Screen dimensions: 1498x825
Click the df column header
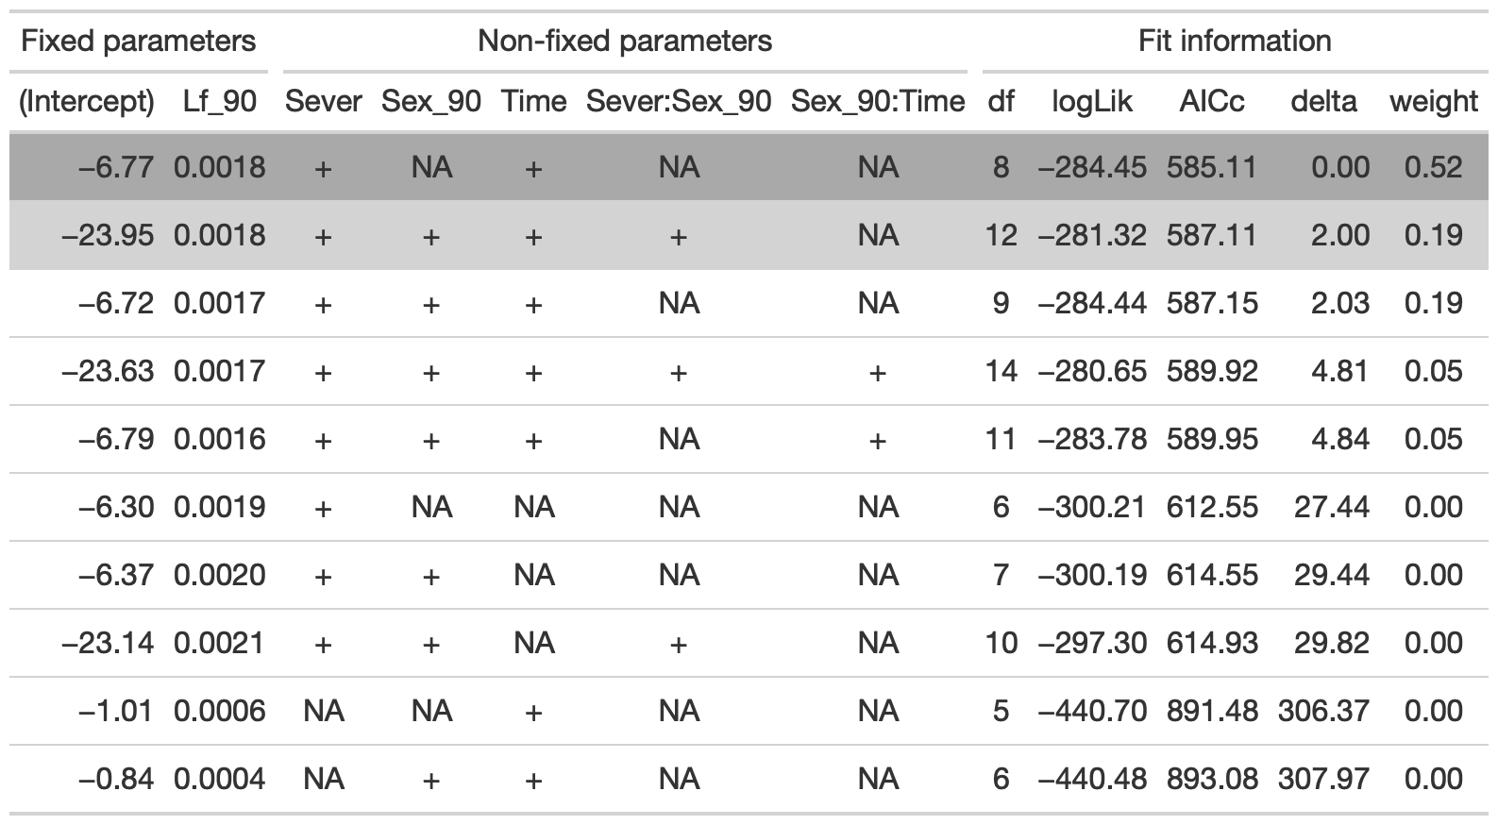click(x=1001, y=101)
